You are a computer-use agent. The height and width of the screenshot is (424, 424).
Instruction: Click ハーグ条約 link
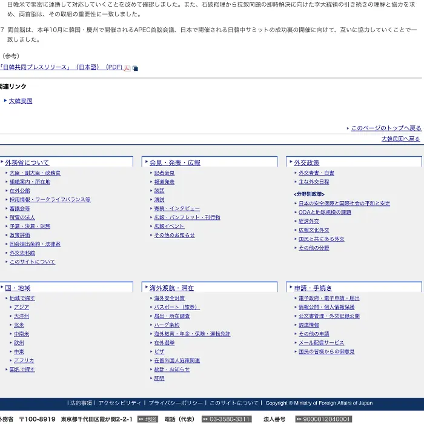click(167, 325)
